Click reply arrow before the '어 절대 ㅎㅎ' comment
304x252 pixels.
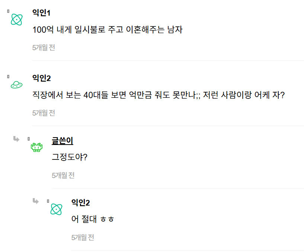tap(36, 201)
